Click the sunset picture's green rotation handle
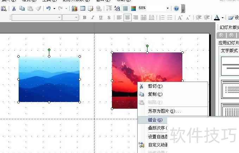239x153 pixels. tap(147, 46)
